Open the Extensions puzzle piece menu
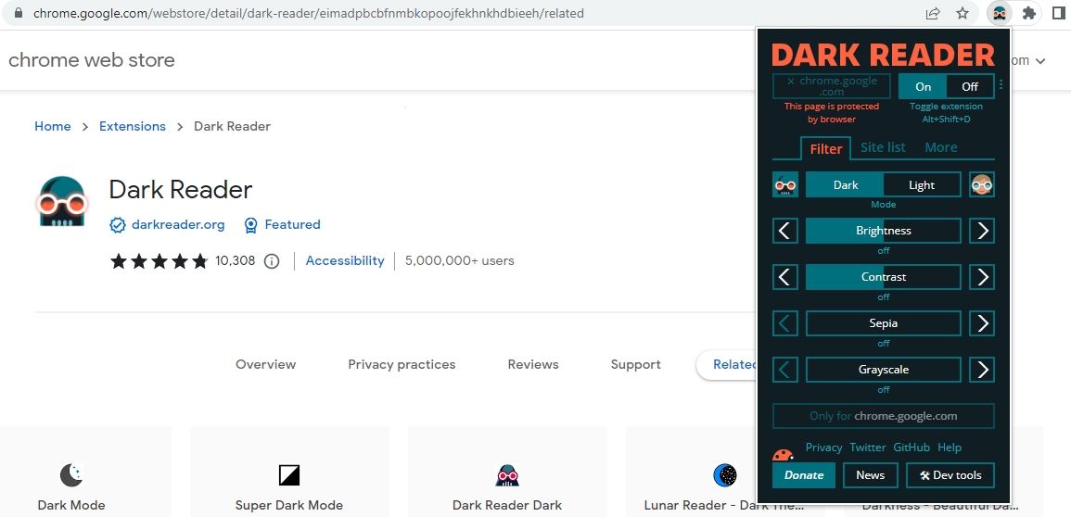The height and width of the screenshot is (517, 1071). [1028, 13]
